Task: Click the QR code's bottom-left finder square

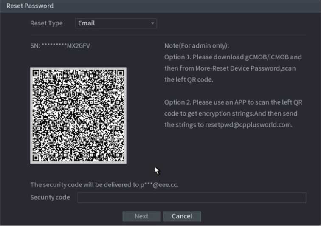Action: [x=38, y=156]
